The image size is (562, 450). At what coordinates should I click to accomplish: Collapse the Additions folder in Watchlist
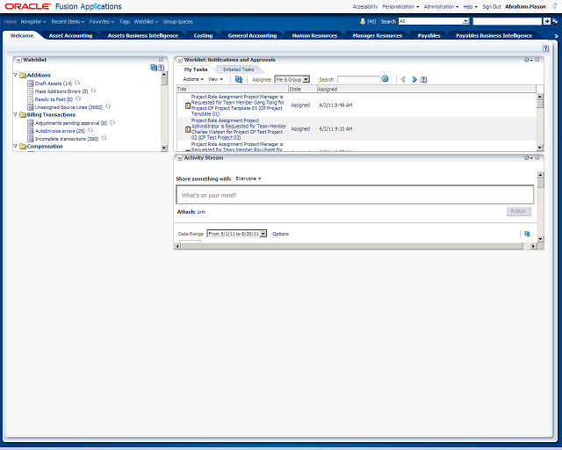point(16,76)
